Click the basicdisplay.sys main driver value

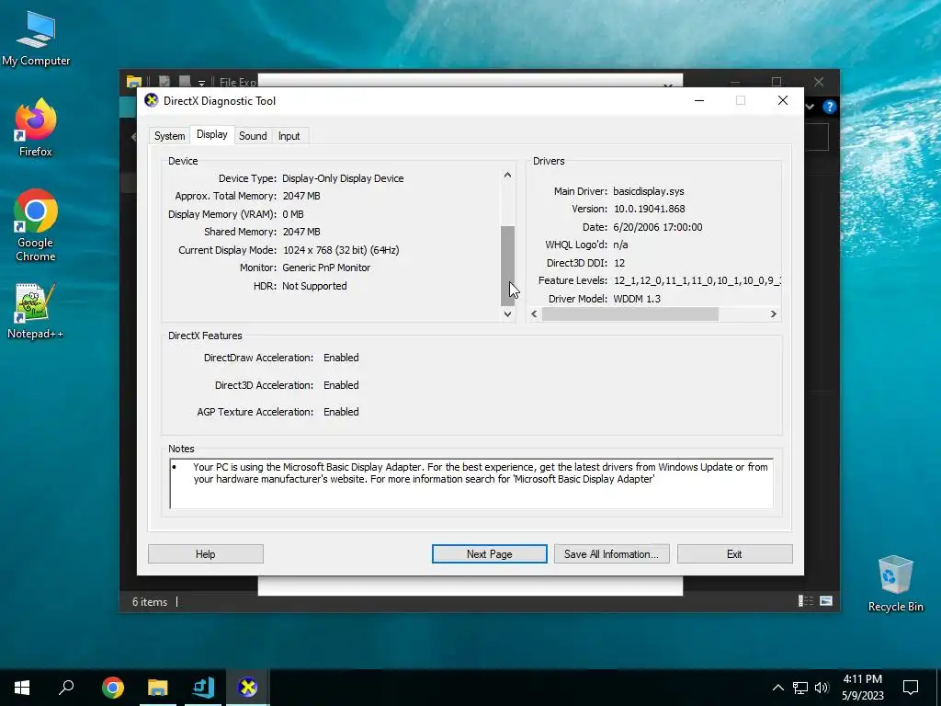click(648, 191)
